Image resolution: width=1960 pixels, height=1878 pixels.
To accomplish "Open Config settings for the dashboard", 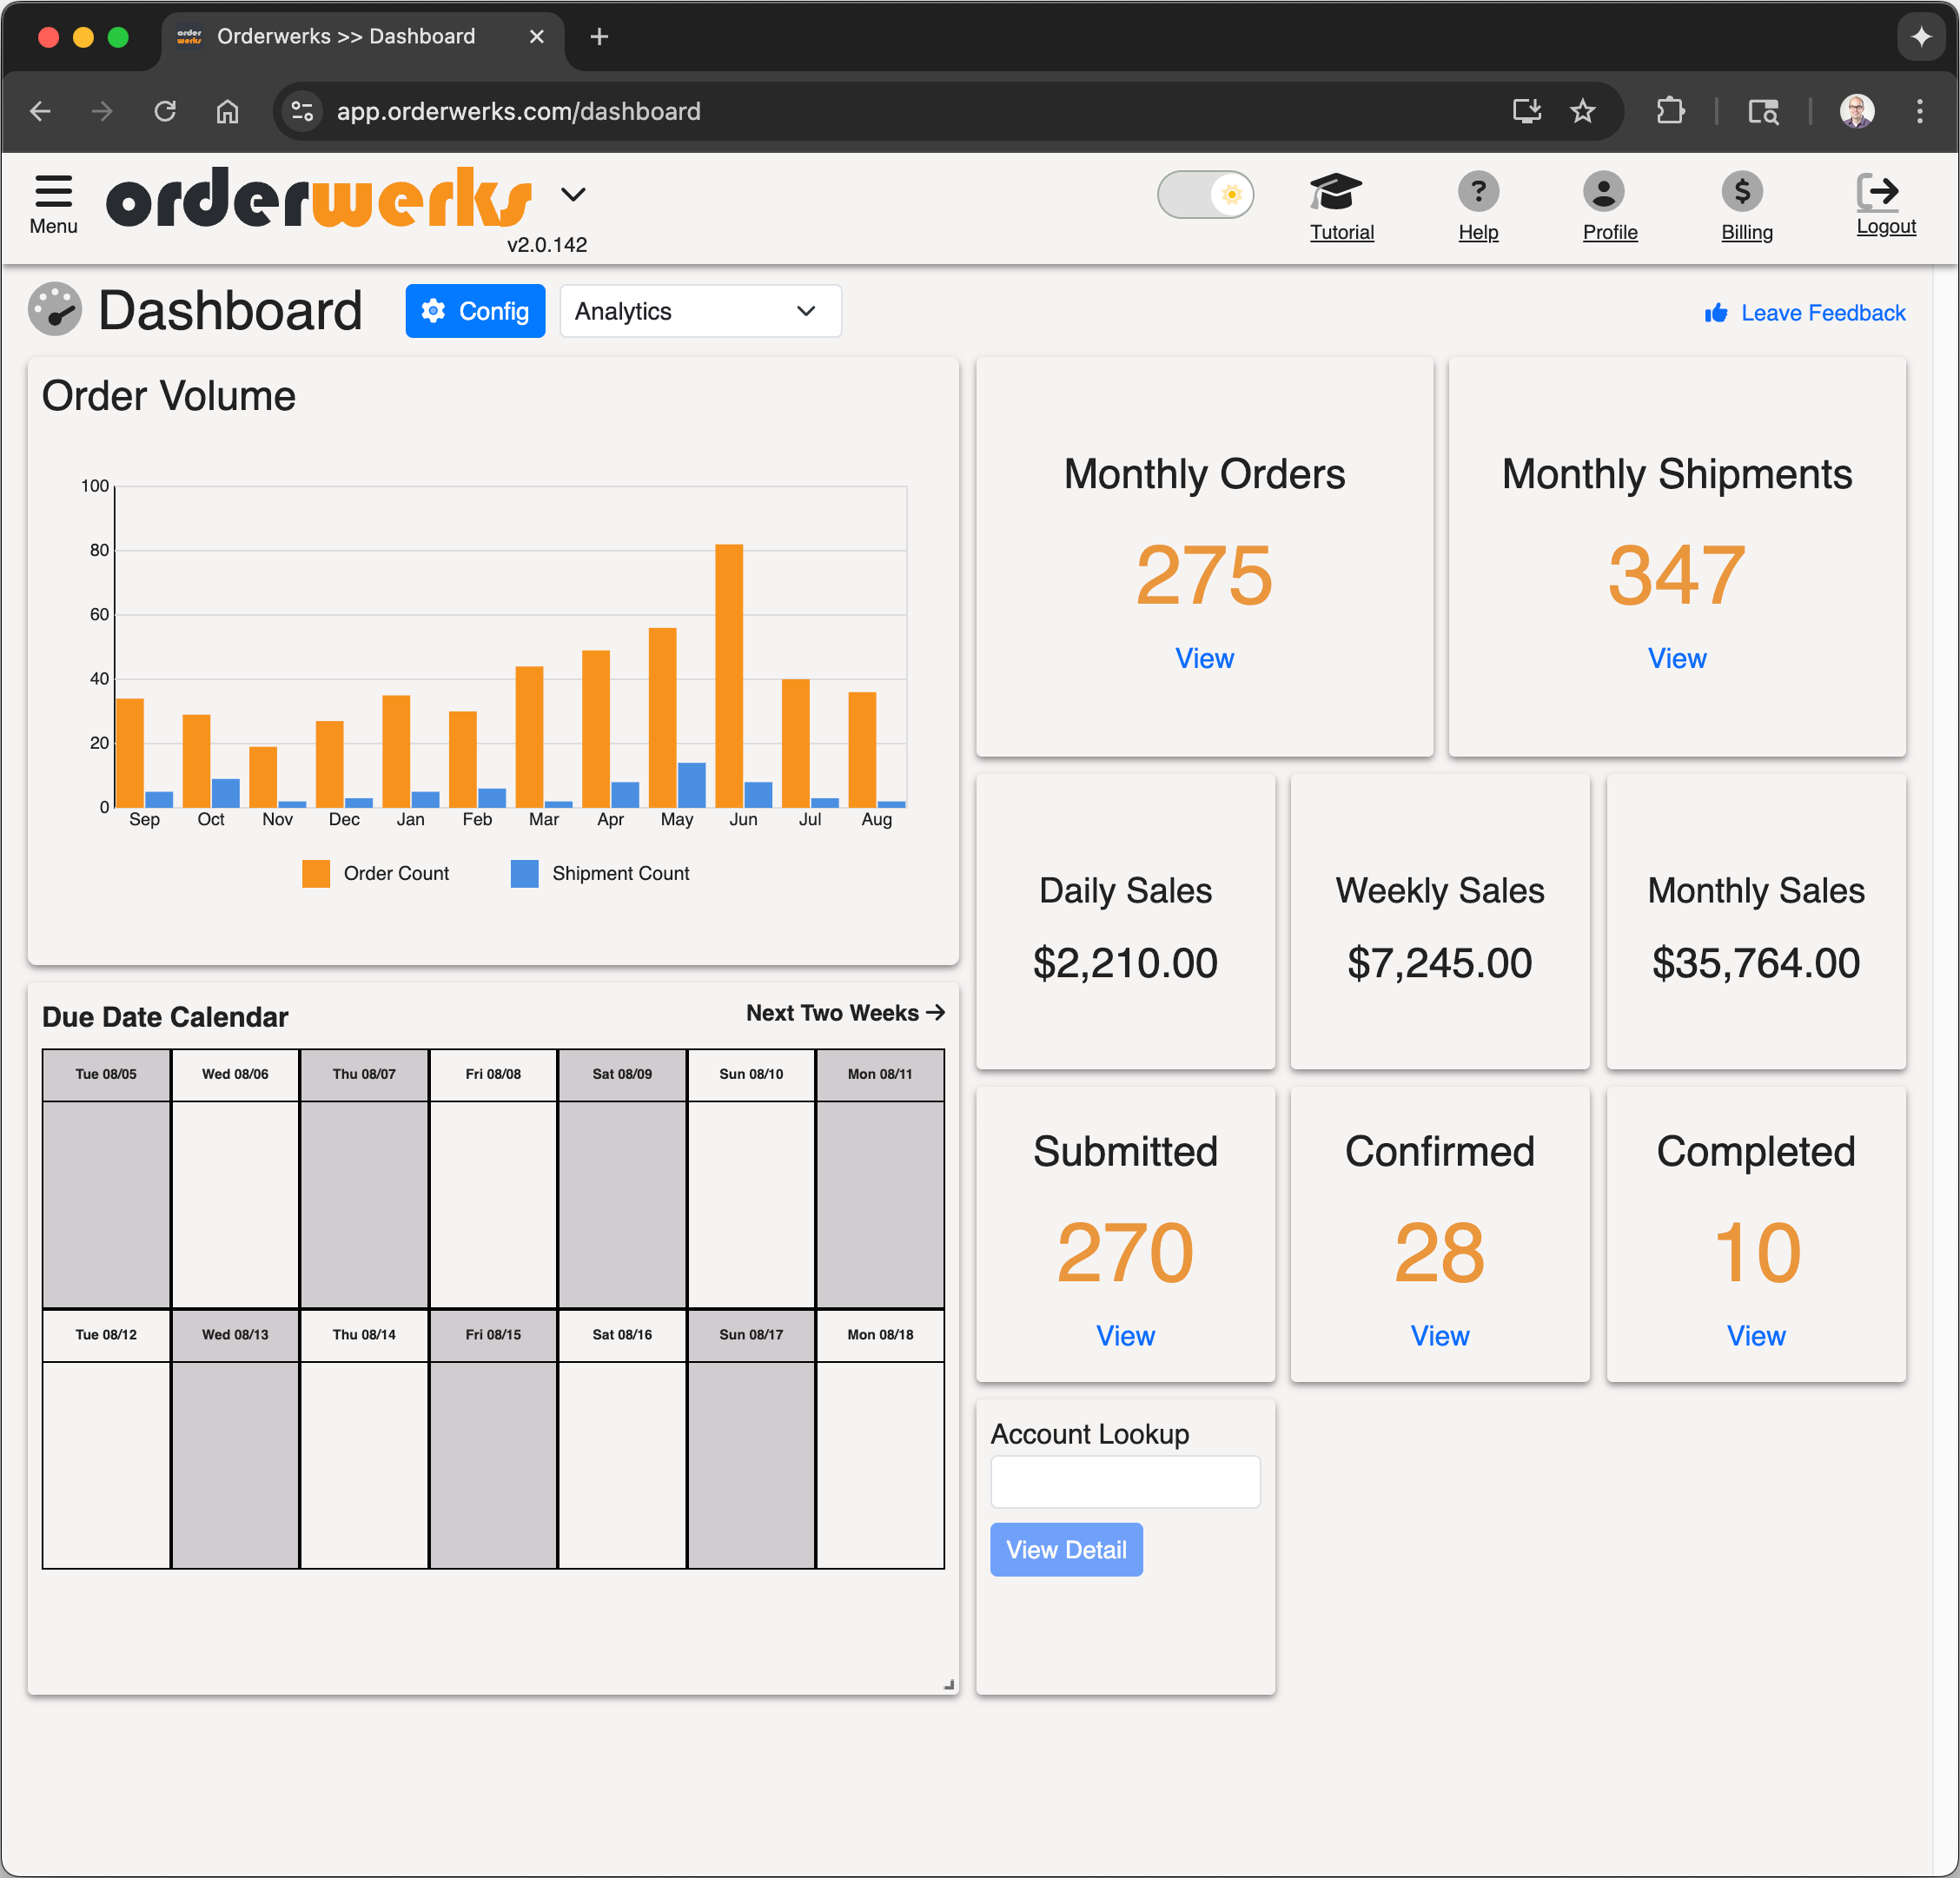I will coord(475,311).
